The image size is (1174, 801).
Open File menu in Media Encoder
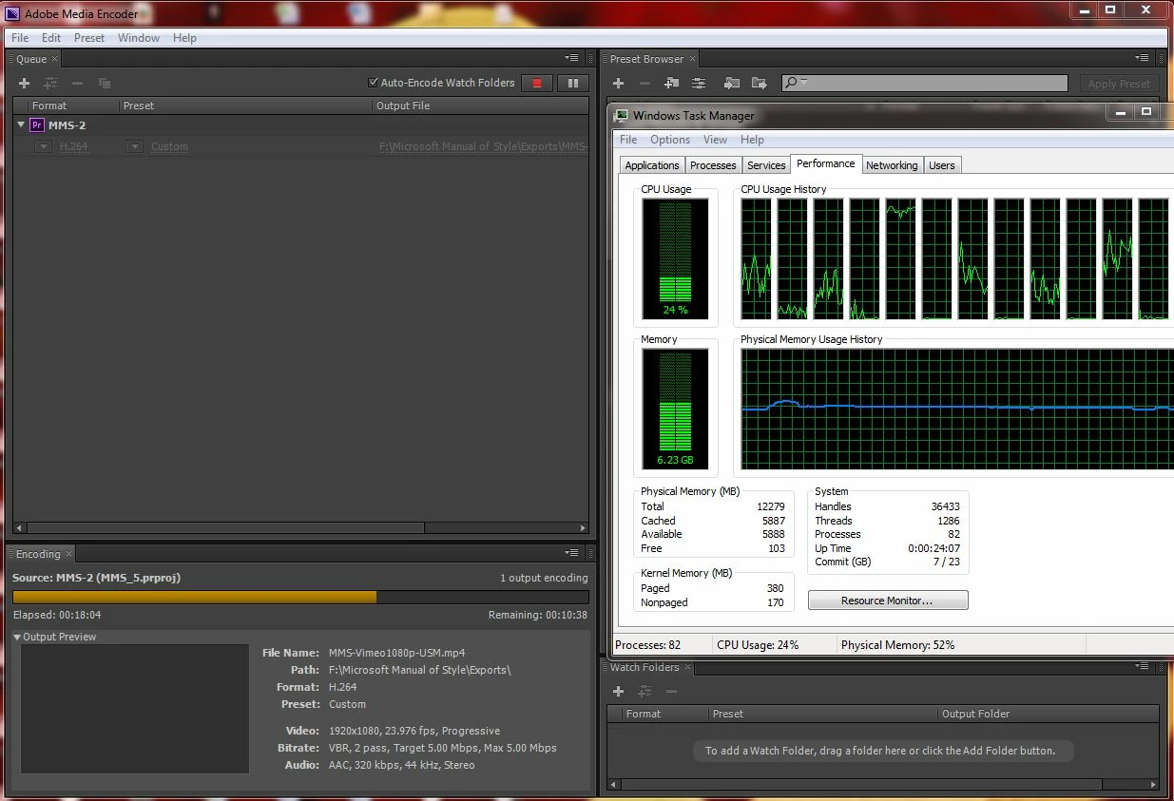click(20, 38)
